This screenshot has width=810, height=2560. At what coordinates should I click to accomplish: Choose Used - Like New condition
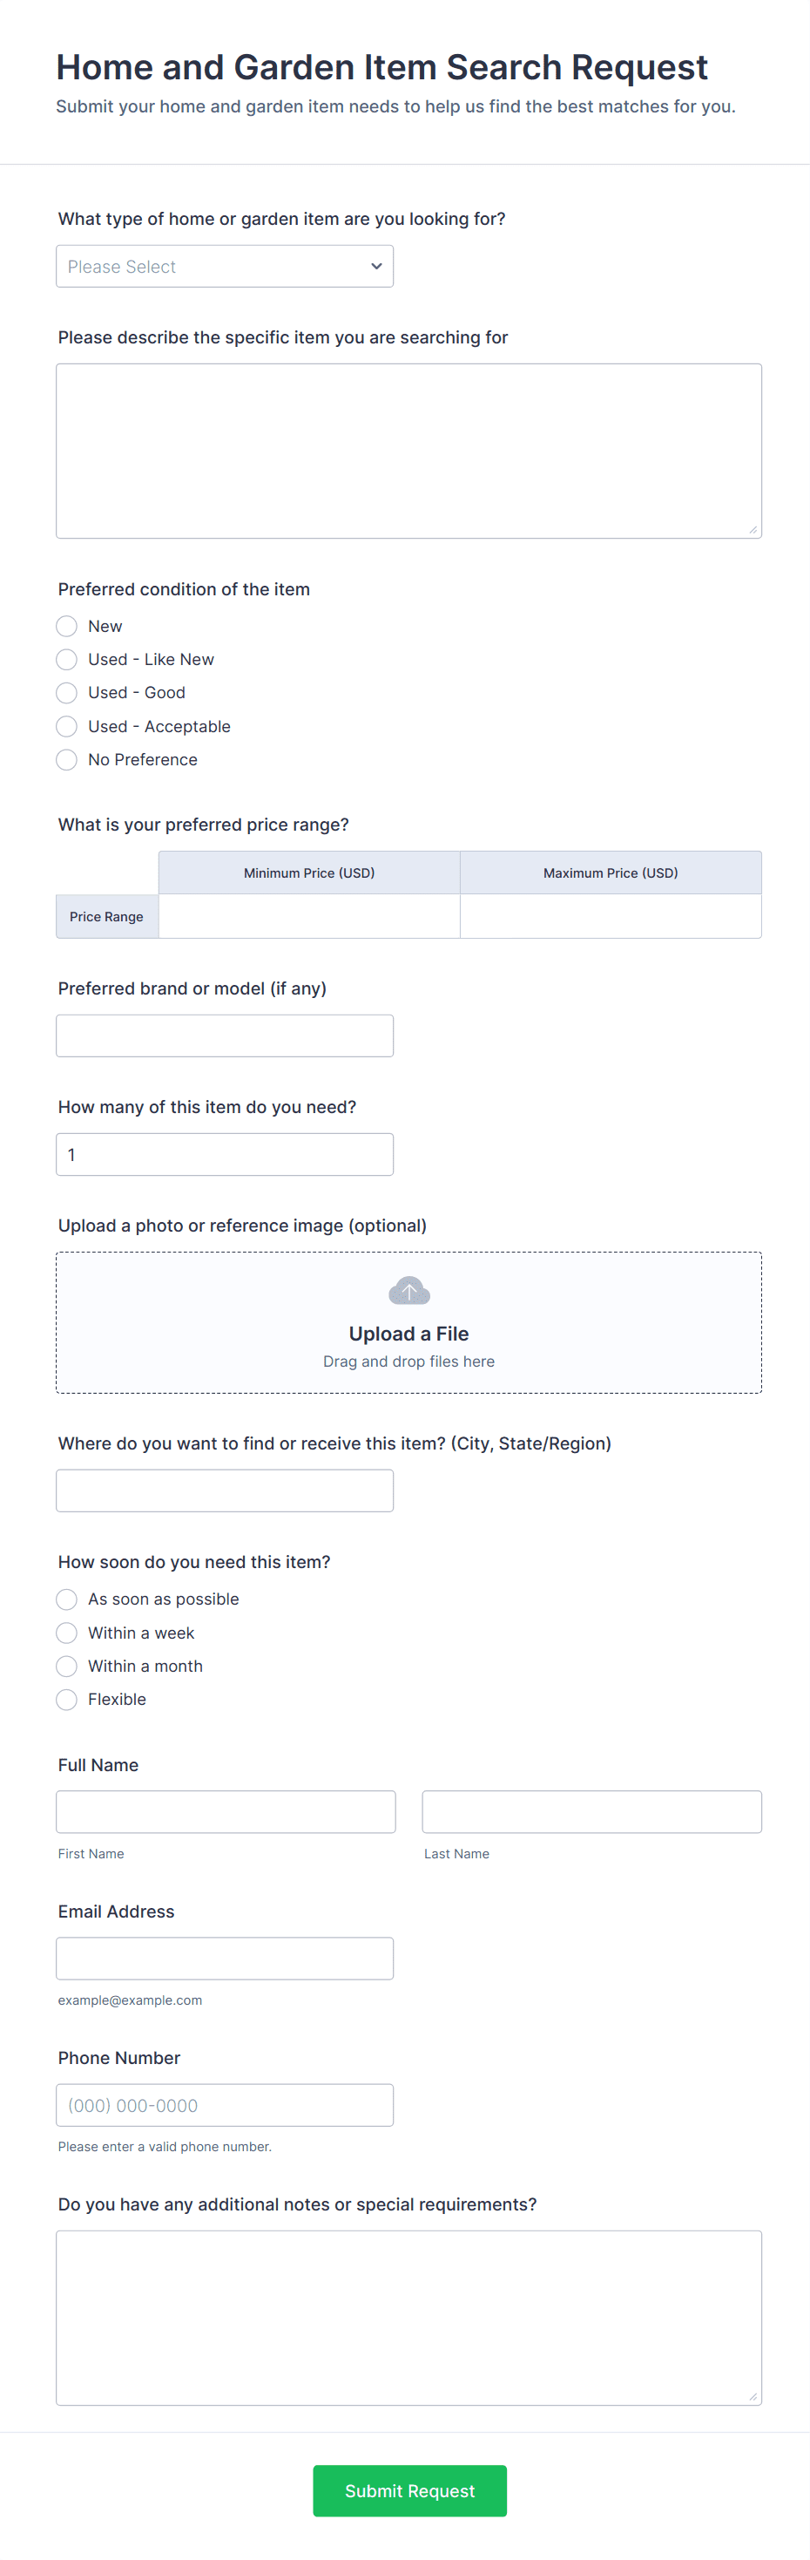(66, 660)
